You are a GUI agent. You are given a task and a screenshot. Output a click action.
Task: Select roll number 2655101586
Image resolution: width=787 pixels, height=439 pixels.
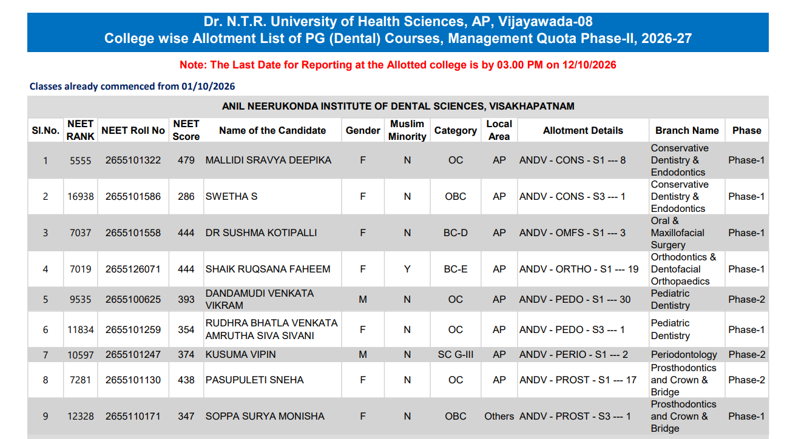pyautogui.click(x=133, y=197)
